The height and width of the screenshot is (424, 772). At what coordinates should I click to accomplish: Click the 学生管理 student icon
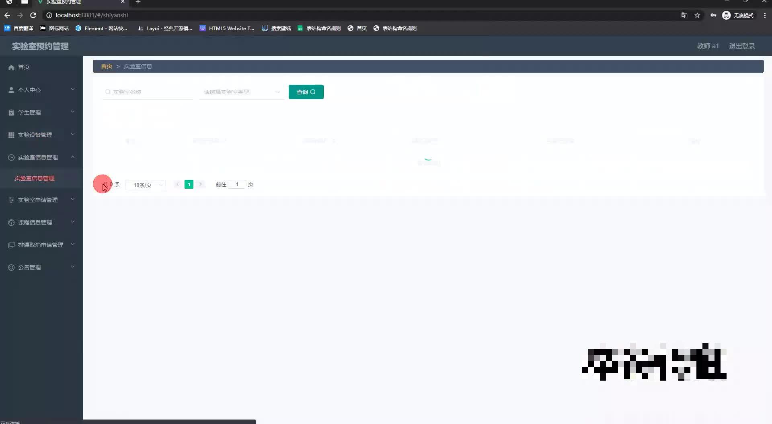11,112
